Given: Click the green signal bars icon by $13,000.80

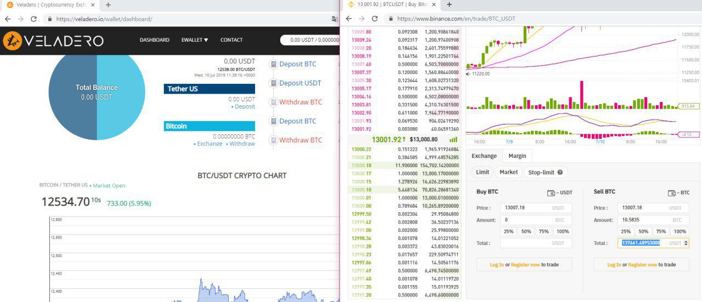Looking at the screenshot, I should [x=453, y=139].
